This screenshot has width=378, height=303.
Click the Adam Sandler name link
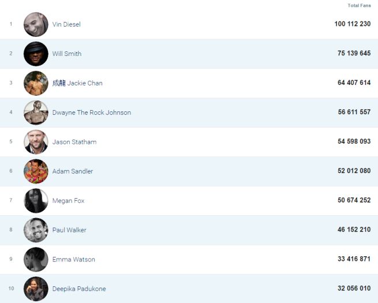[73, 171]
